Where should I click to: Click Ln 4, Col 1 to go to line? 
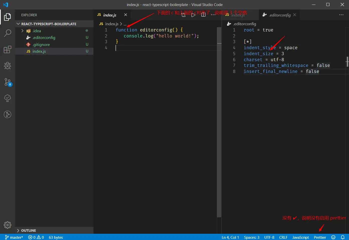(x=230, y=237)
